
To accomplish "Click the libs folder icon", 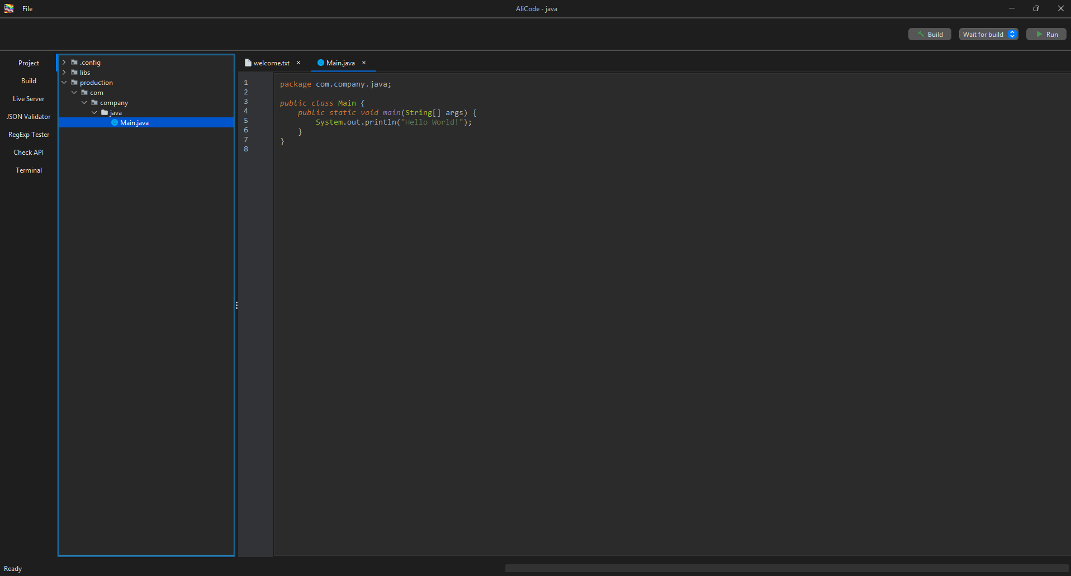I will click(75, 72).
